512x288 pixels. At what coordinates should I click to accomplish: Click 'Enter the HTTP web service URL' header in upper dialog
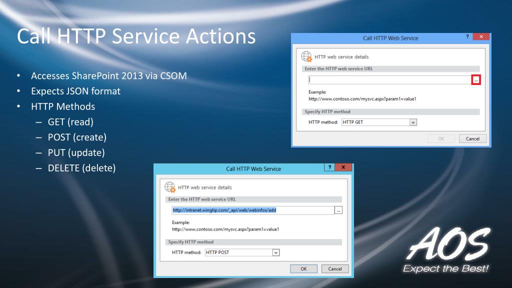[338, 68]
